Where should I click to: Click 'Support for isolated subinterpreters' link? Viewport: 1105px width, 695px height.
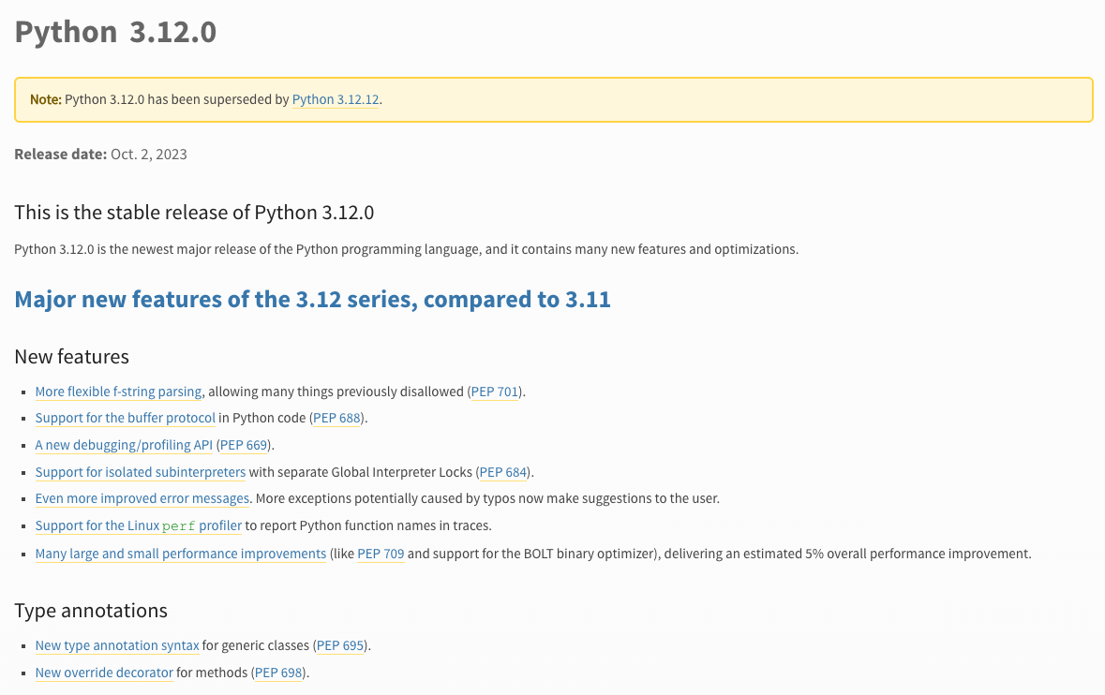click(140, 472)
